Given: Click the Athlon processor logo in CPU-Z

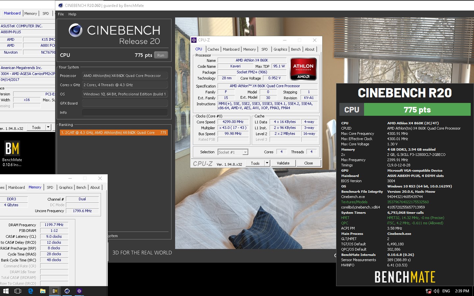Looking at the screenshot, I should (303, 69).
